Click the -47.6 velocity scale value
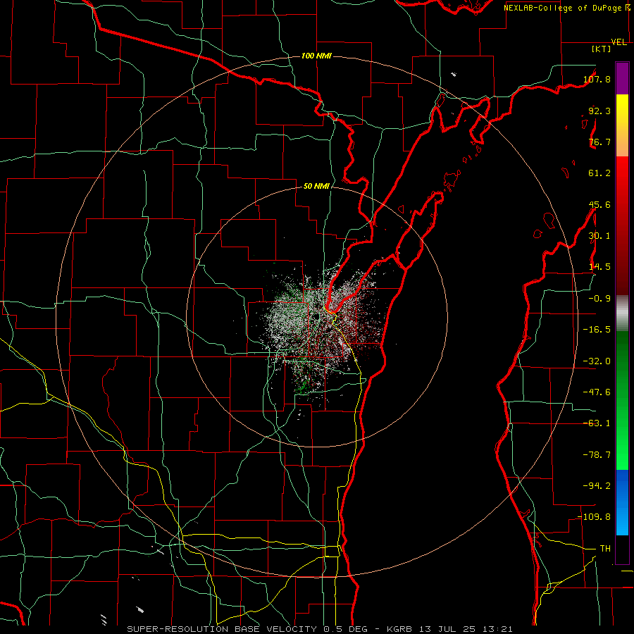This screenshot has height=634, width=634. 597,392
